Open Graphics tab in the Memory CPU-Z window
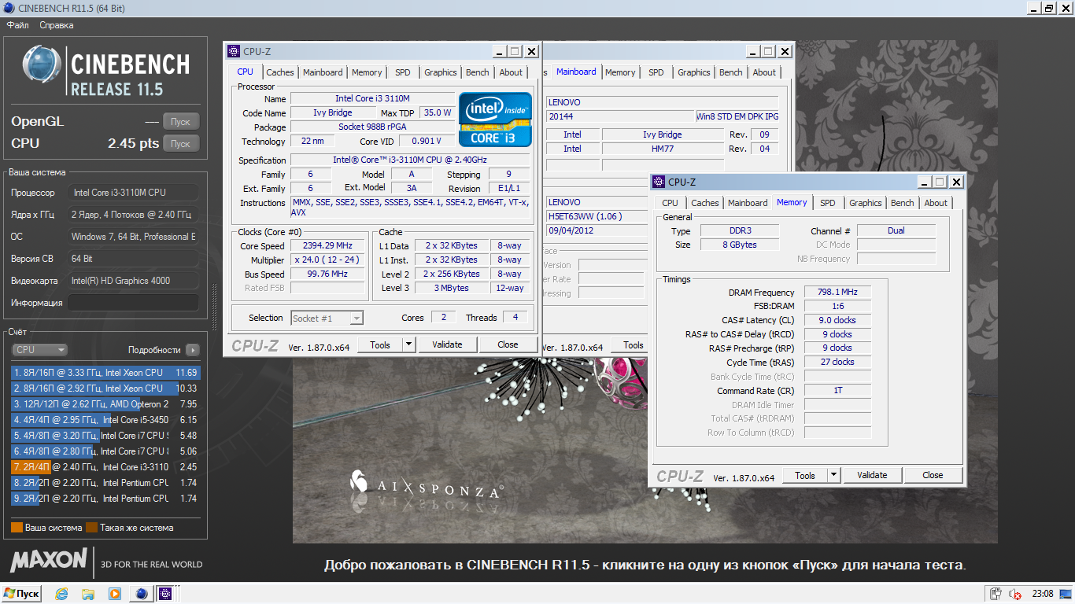The image size is (1075, 604). 866,203
